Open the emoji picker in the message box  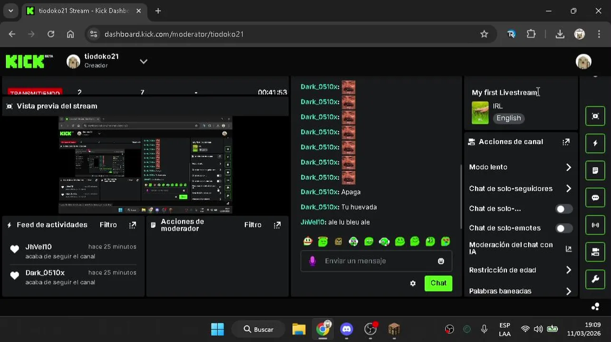[x=441, y=261]
